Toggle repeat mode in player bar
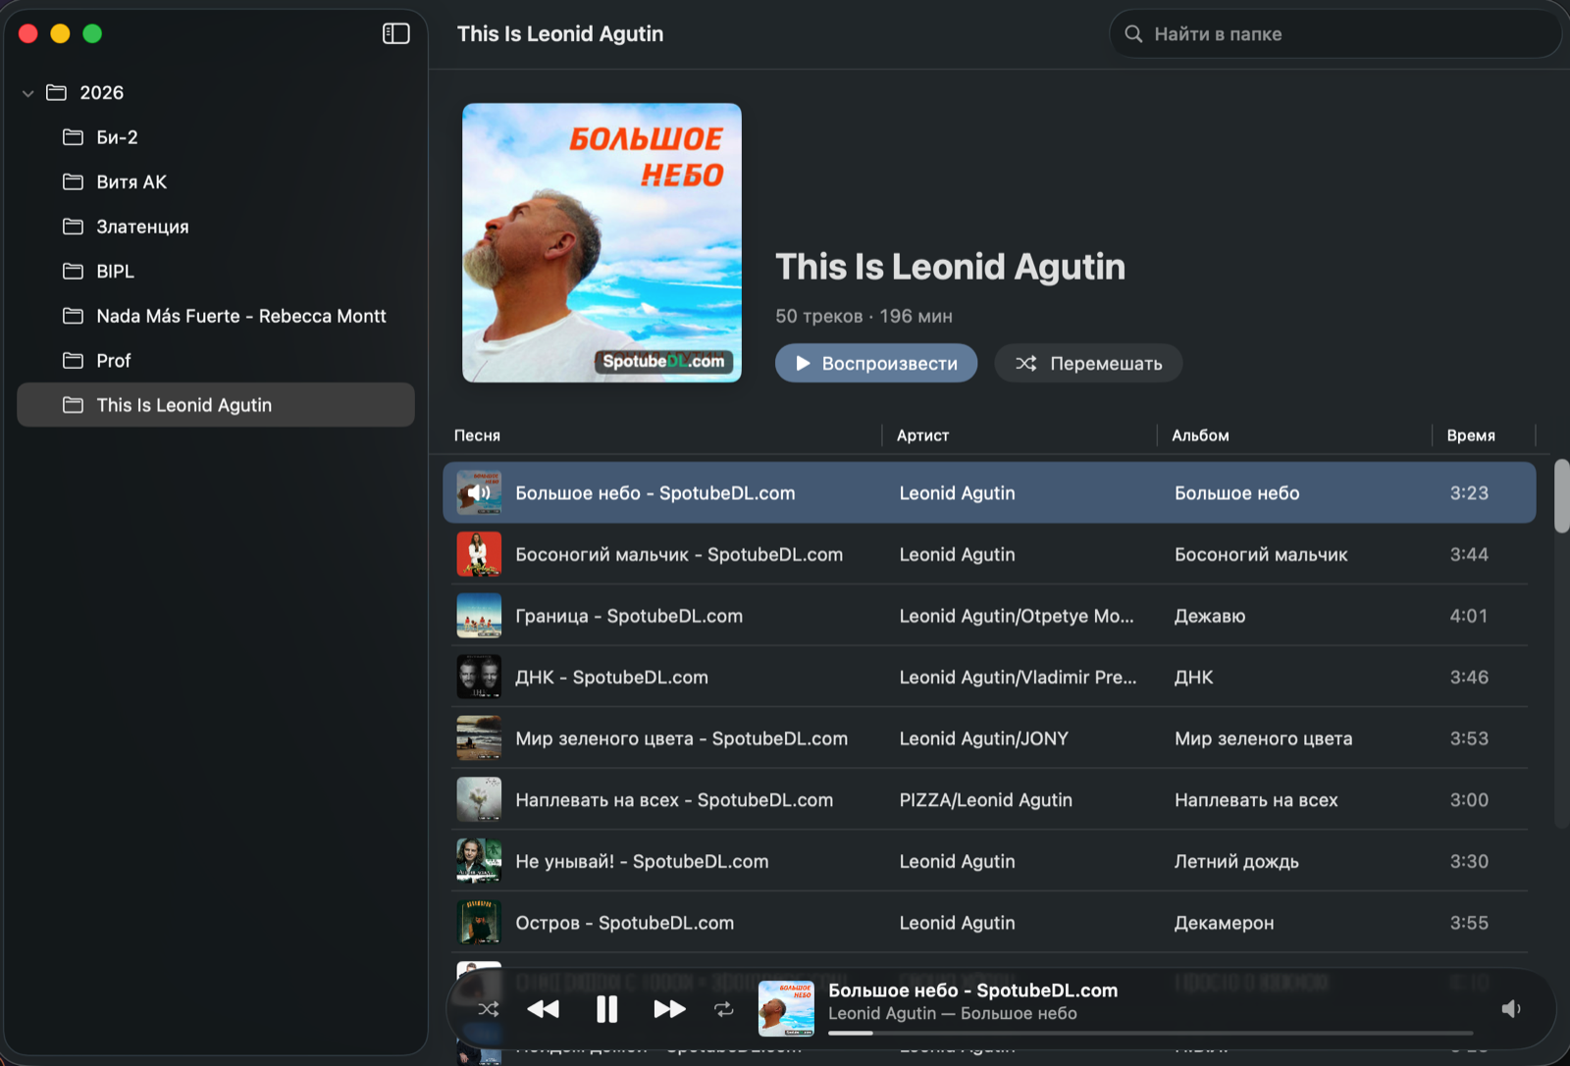The height and width of the screenshot is (1066, 1570). [724, 1009]
